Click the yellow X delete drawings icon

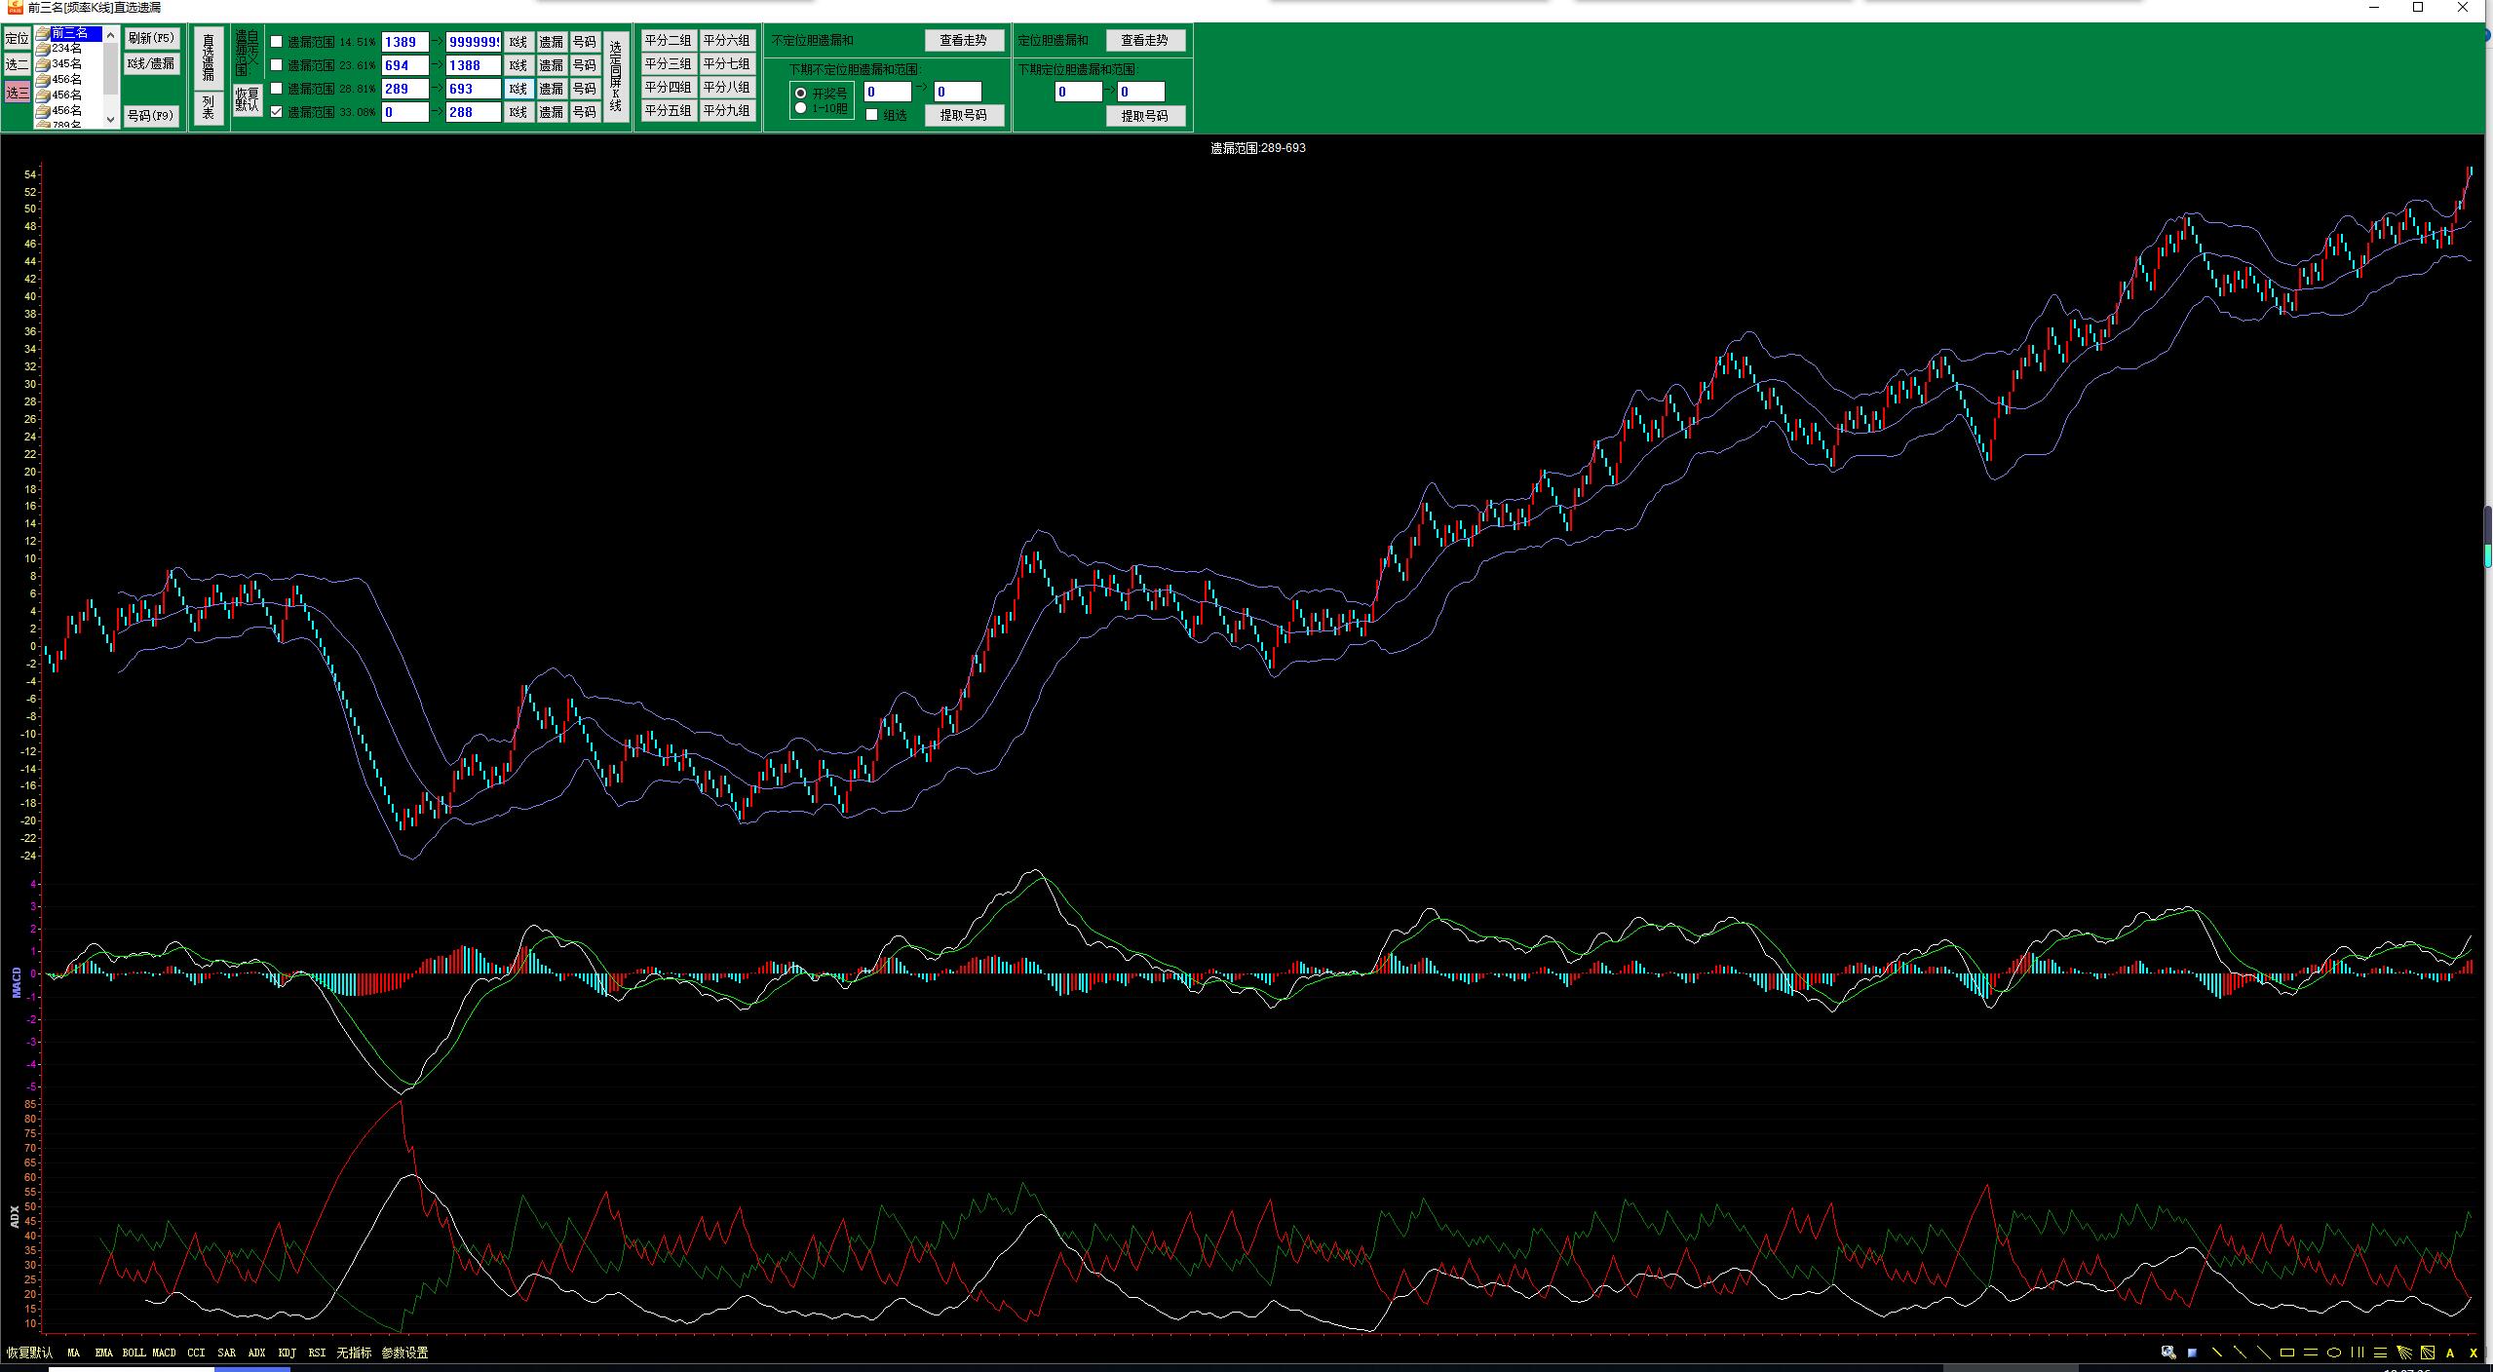[x=2474, y=1353]
